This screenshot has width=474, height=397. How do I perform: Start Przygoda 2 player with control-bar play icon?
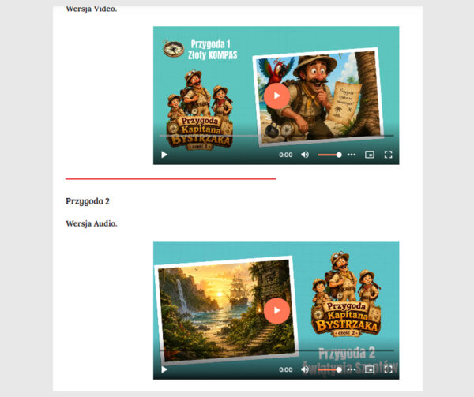click(164, 369)
